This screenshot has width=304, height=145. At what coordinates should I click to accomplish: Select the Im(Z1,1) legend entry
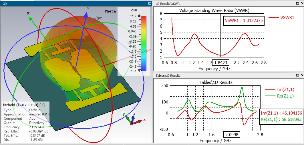coord(280,89)
